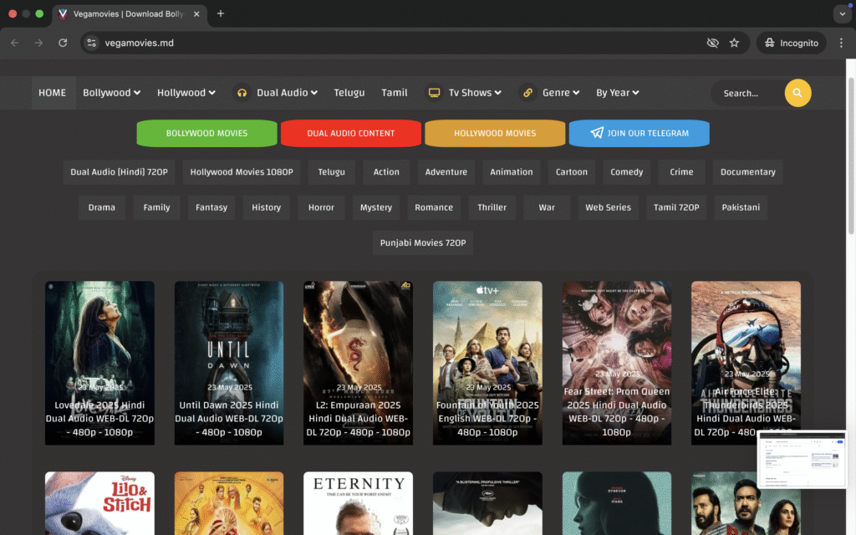The image size is (856, 535).
Task: Select the Drama category tag
Action: [101, 207]
